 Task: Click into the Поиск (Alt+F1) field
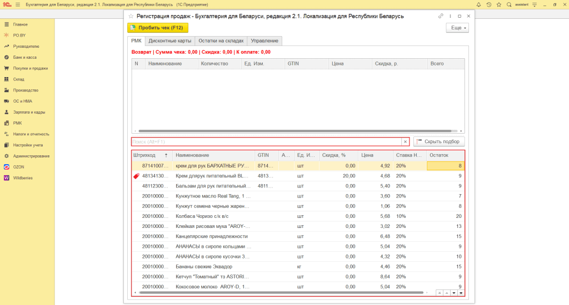266,142
